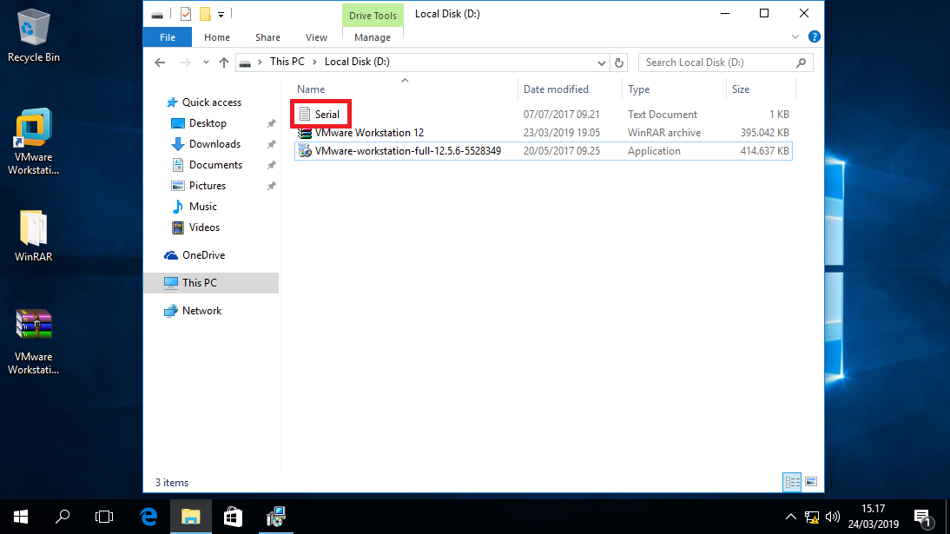Viewport: 950px width, 534px height.
Task: Click the Quick access tree item
Action: click(x=211, y=102)
